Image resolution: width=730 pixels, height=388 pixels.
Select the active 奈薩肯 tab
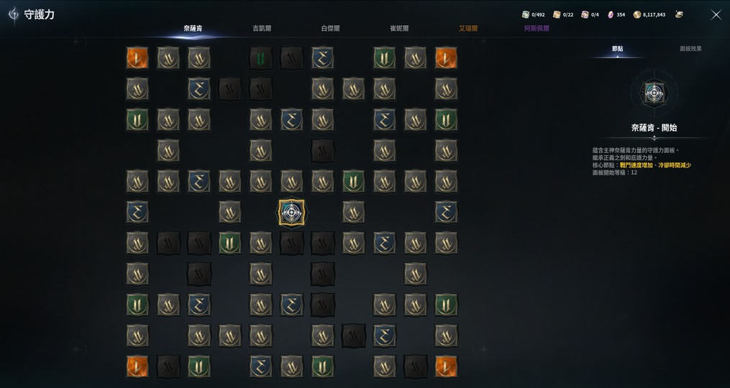click(193, 28)
